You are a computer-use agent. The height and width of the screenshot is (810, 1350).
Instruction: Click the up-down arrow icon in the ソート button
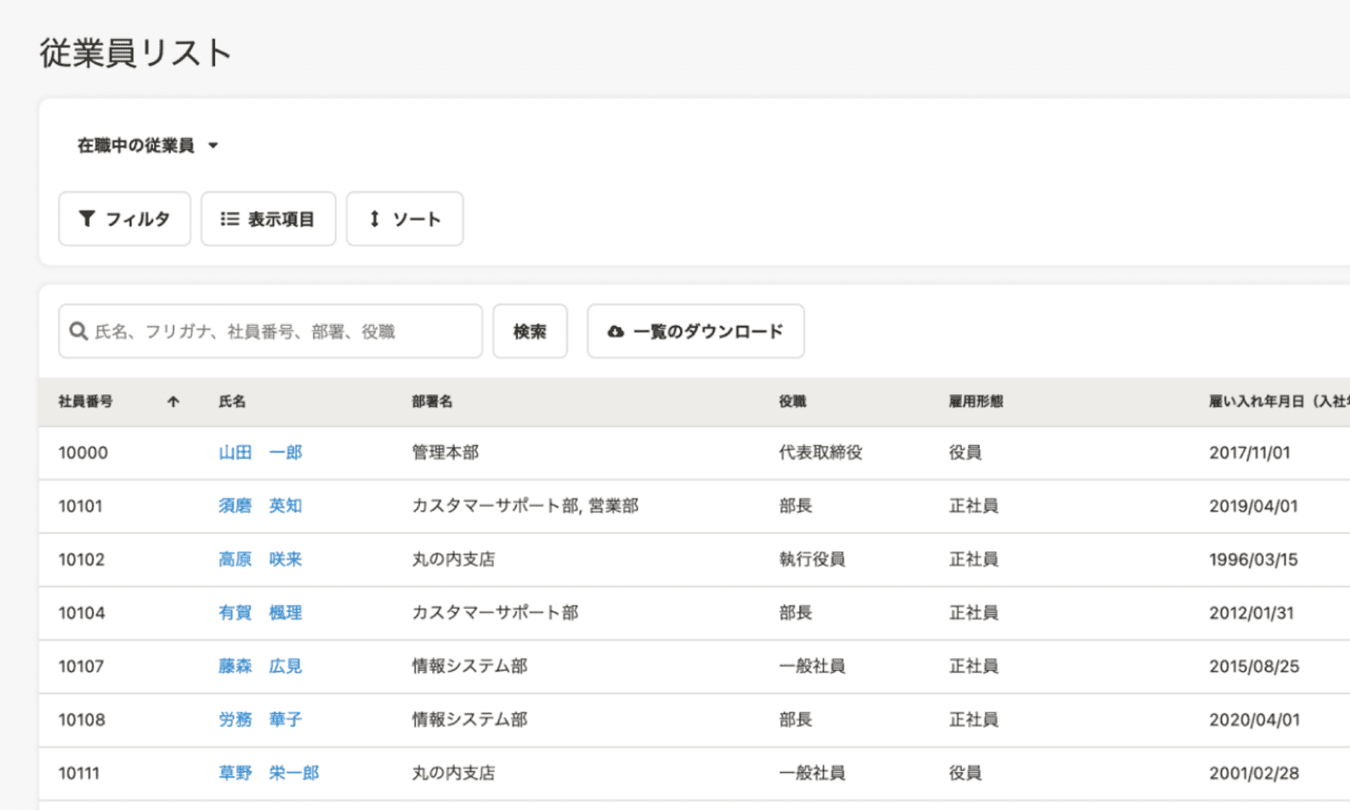[374, 219]
